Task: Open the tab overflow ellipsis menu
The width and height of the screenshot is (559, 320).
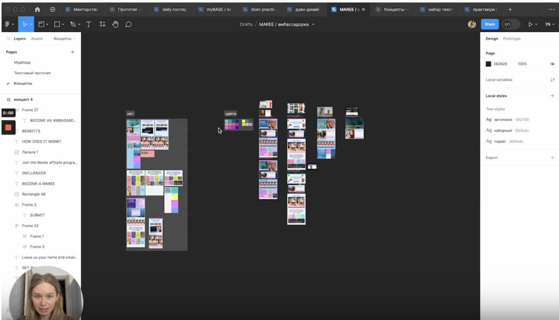Action: [x=552, y=9]
